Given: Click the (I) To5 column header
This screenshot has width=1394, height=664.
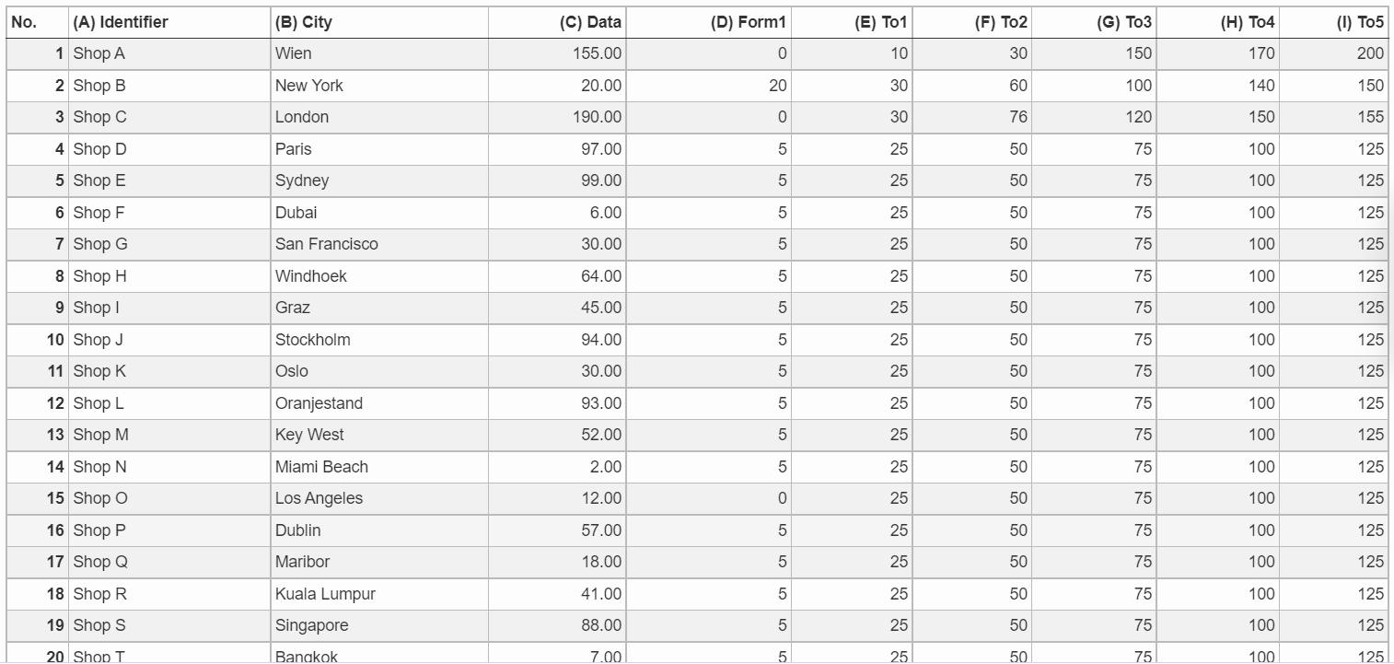Looking at the screenshot, I should [x=1333, y=22].
